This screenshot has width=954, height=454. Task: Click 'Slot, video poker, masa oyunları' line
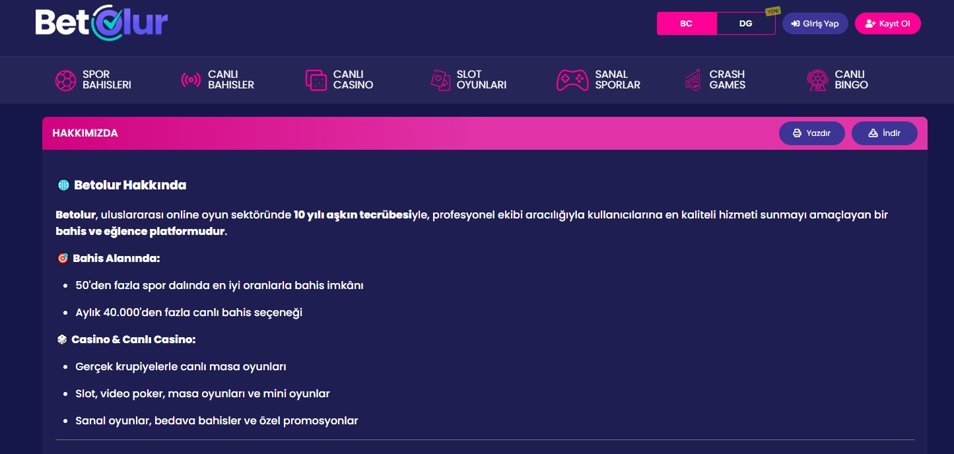click(x=203, y=393)
